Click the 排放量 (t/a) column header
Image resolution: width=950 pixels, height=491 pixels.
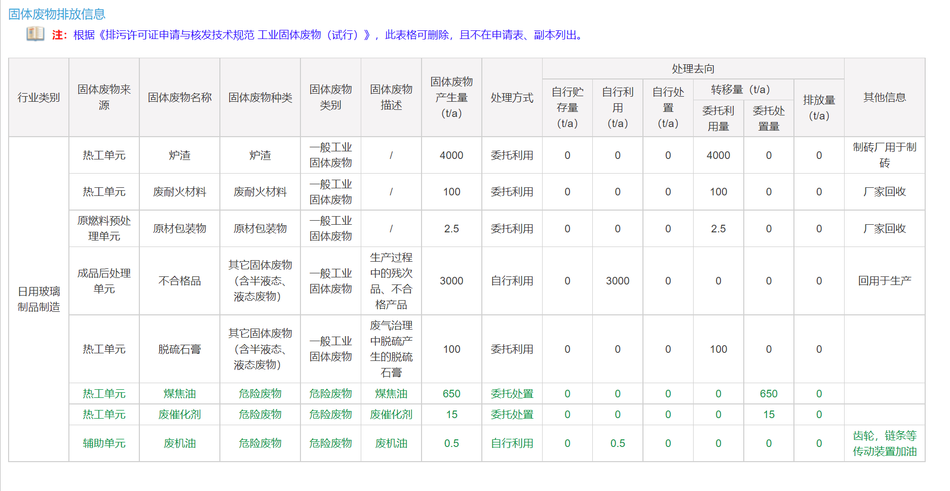tap(819, 107)
